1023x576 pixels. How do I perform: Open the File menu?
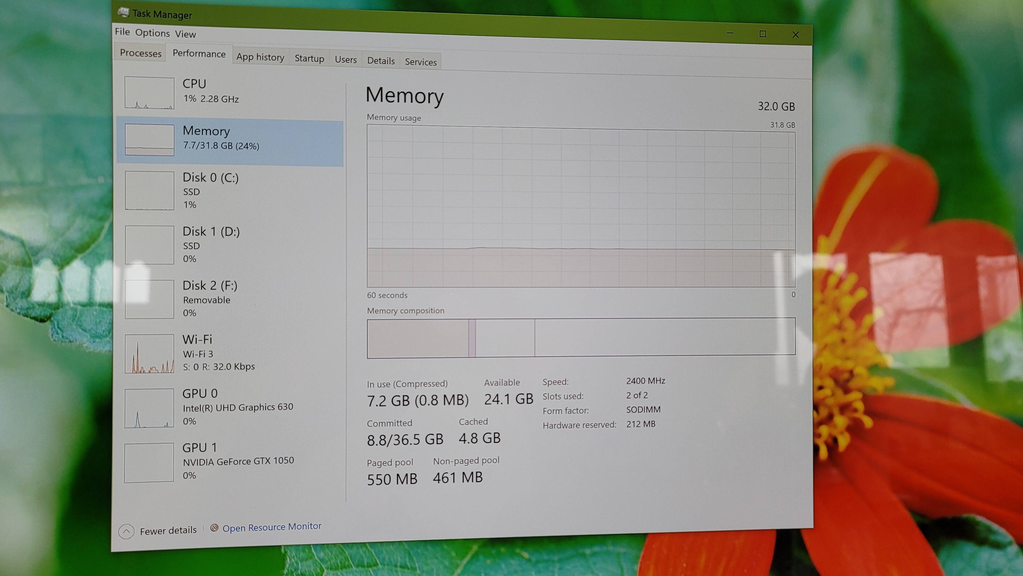122,32
